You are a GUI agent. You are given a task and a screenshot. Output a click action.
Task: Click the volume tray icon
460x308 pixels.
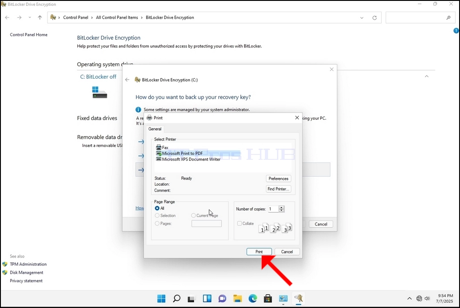tap(427, 299)
